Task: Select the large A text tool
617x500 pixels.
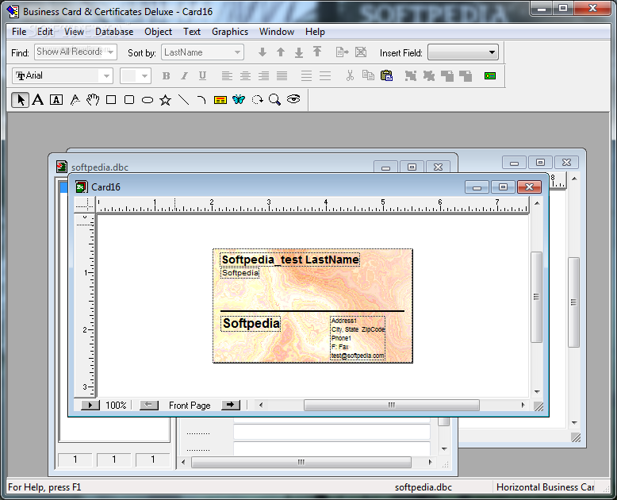Action: (38, 100)
